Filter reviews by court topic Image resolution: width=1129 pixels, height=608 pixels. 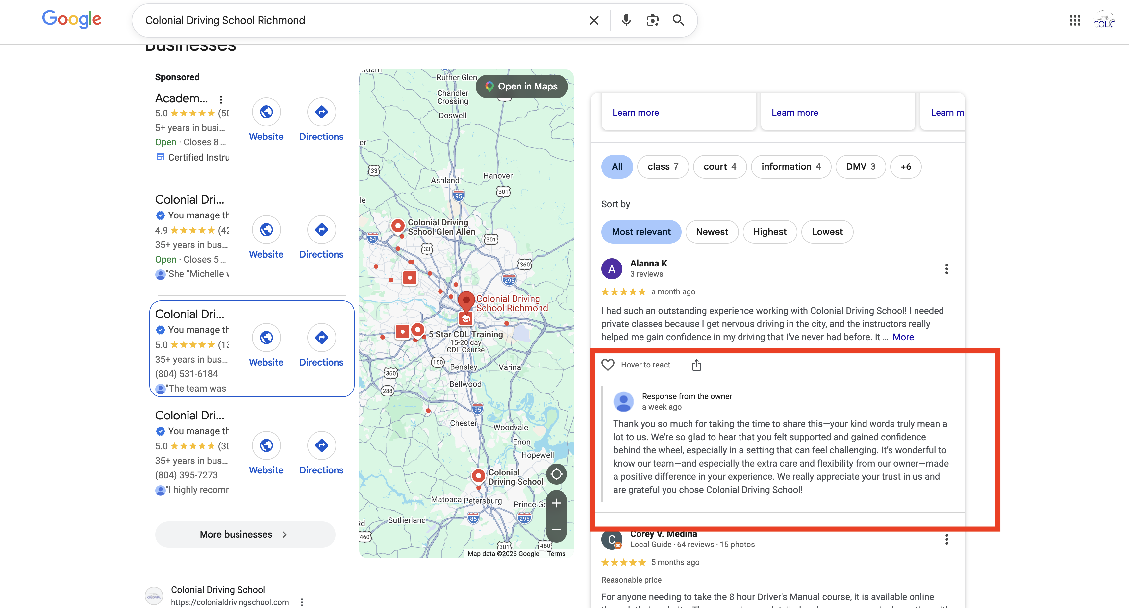point(720,166)
